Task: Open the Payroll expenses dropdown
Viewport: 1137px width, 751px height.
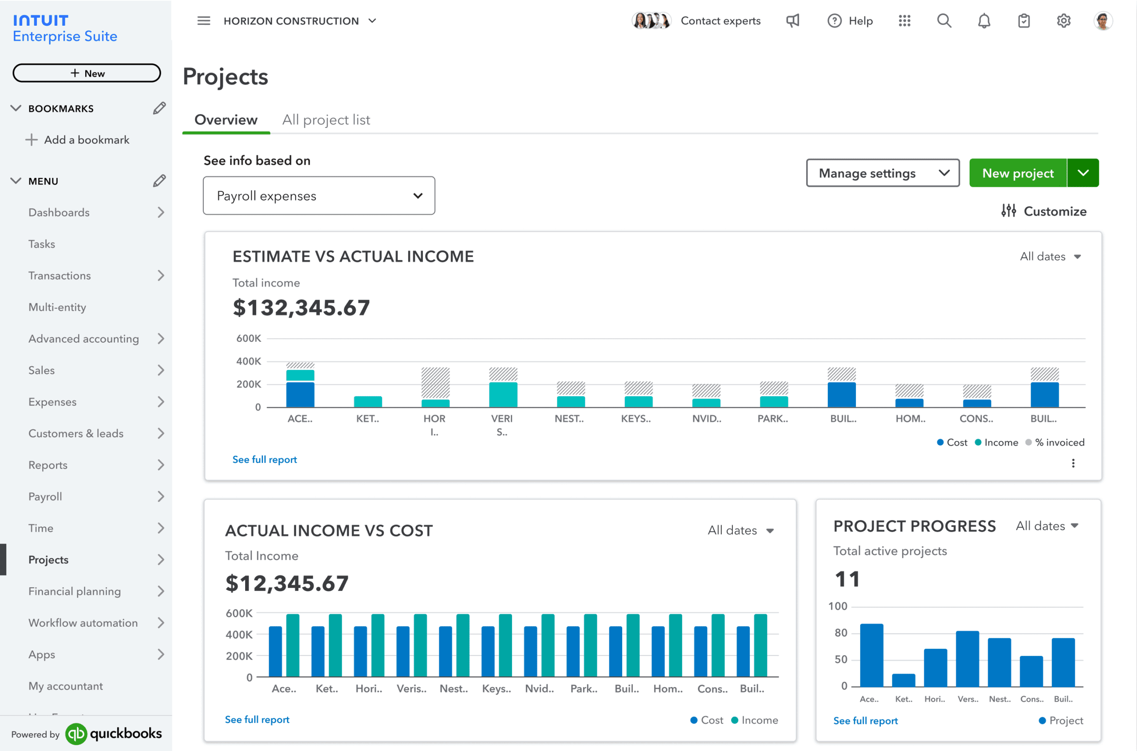Action: (x=318, y=195)
